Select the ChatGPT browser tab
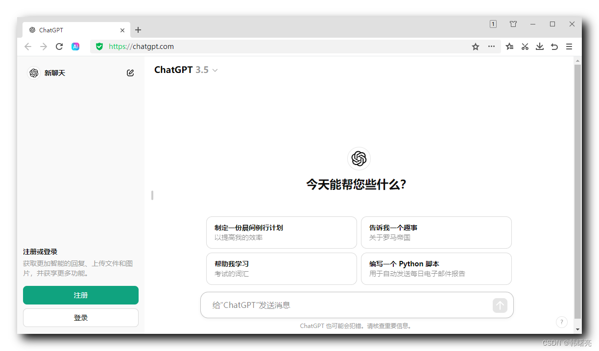 pyautogui.click(x=75, y=30)
